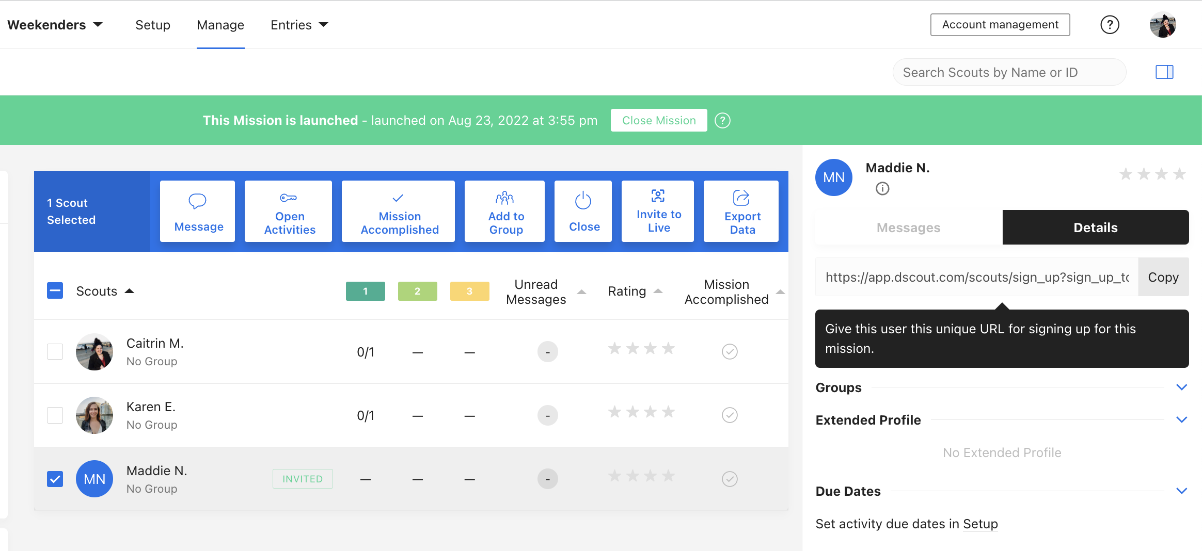This screenshot has width=1202, height=551.
Task: Click help icon beside Close Mission
Action: [722, 121]
